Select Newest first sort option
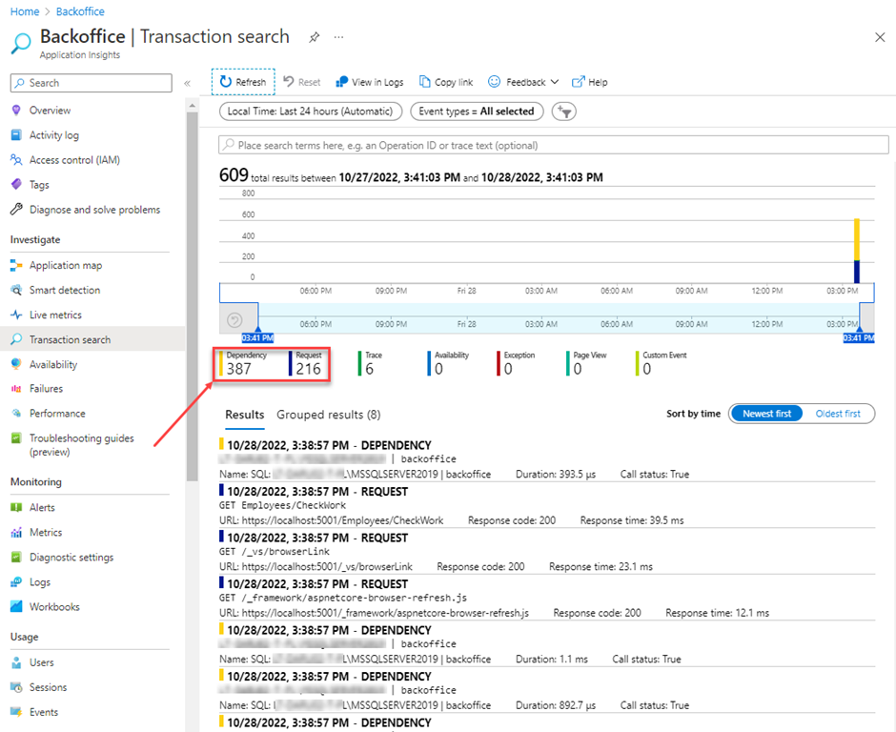The height and width of the screenshot is (732, 896). pos(765,414)
